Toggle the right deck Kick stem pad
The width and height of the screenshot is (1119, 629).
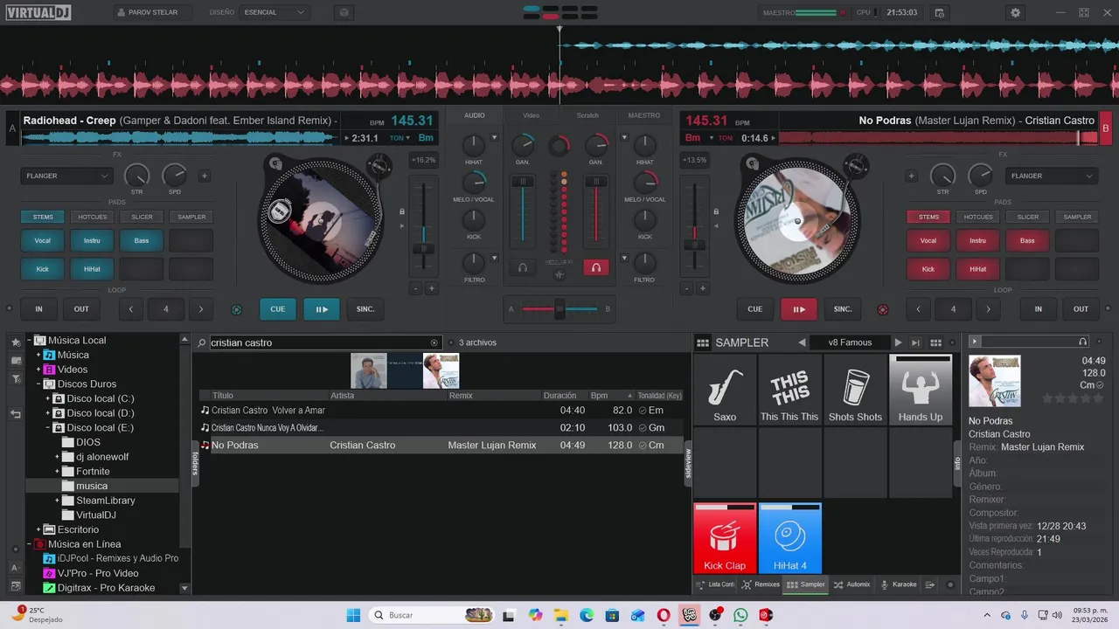point(928,269)
